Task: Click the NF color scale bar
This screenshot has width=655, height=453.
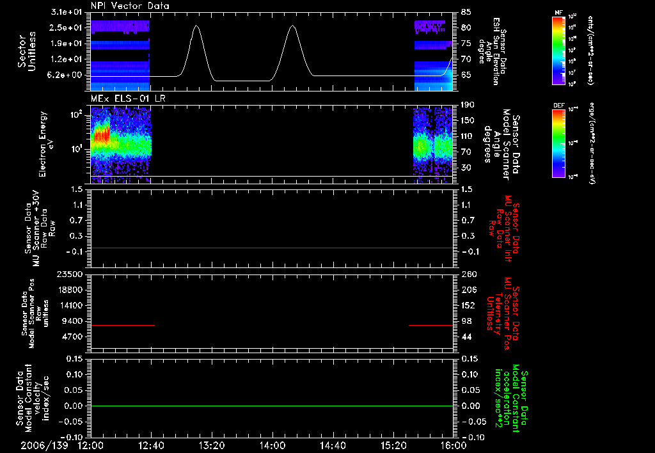Action: (559, 50)
